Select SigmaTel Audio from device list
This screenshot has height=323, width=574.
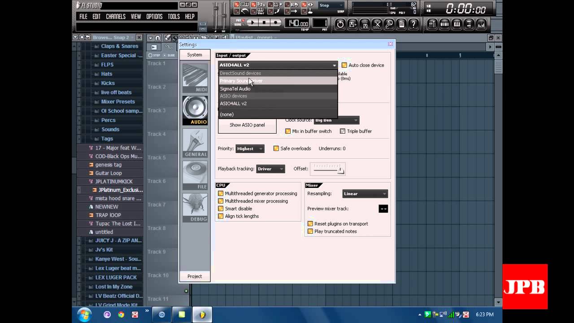[278, 89]
